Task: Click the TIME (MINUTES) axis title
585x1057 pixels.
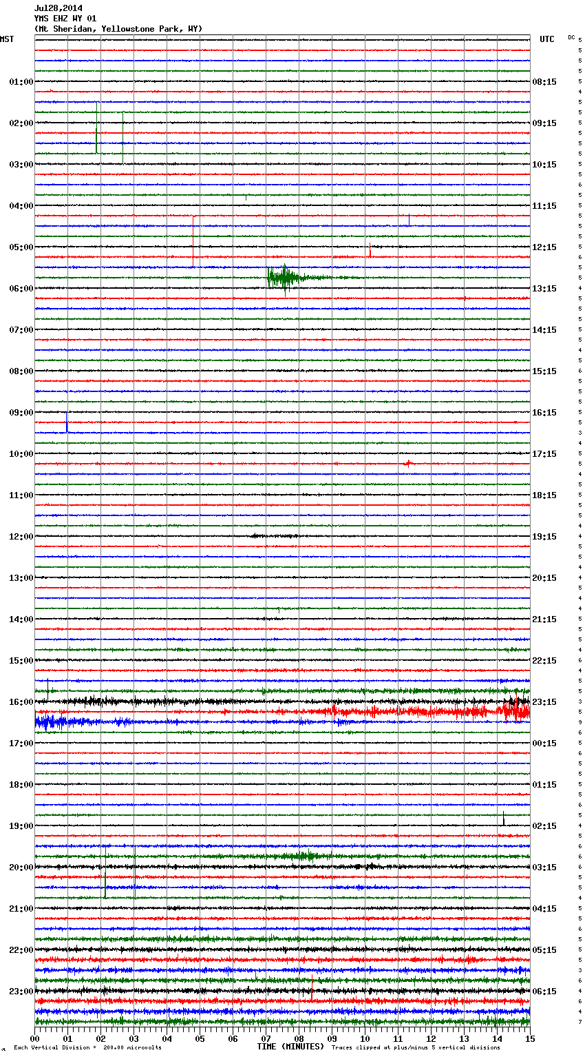Action: tap(290, 1047)
